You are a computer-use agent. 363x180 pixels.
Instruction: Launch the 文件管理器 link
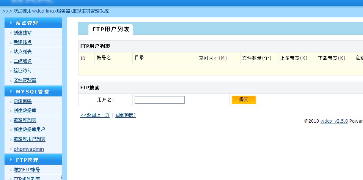pyautogui.click(x=25, y=80)
